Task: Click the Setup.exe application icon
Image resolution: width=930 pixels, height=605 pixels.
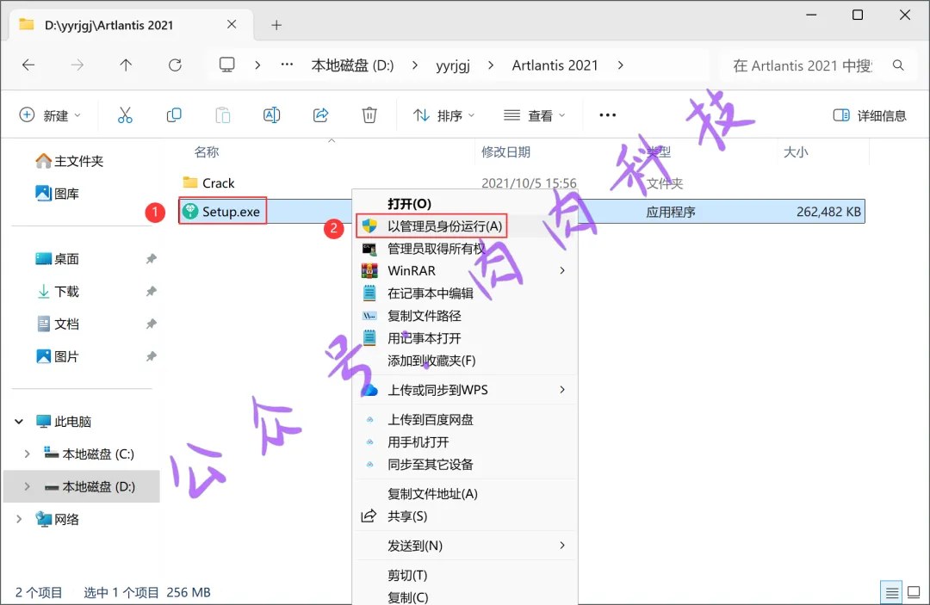Action: tap(189, 212)
